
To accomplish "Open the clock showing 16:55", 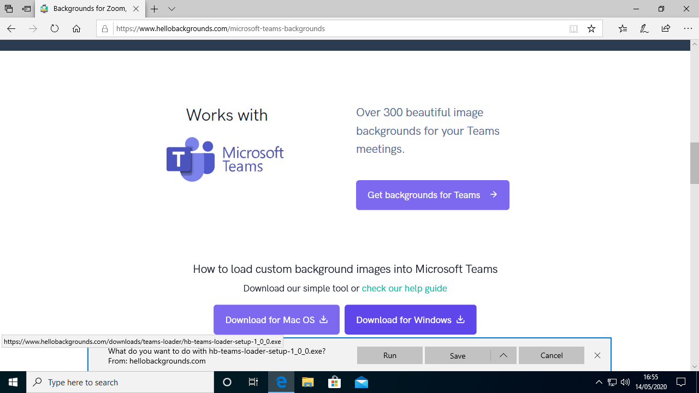I will pyautogui.click(x=651, y=382).
